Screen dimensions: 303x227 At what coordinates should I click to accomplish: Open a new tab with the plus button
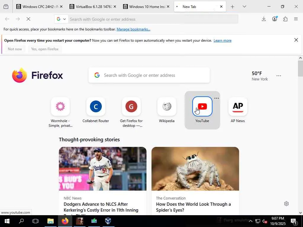[x=233, y=7]
